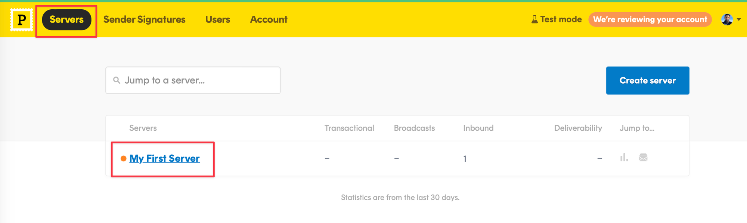Open the Sender Signatures tab

pyautogui.click(x=144, y=19)
